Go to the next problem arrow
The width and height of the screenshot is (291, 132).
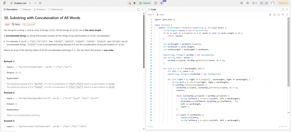click(x=35, y=3)
